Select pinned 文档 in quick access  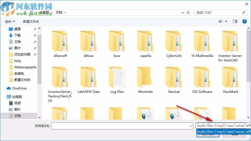point(18,42)
